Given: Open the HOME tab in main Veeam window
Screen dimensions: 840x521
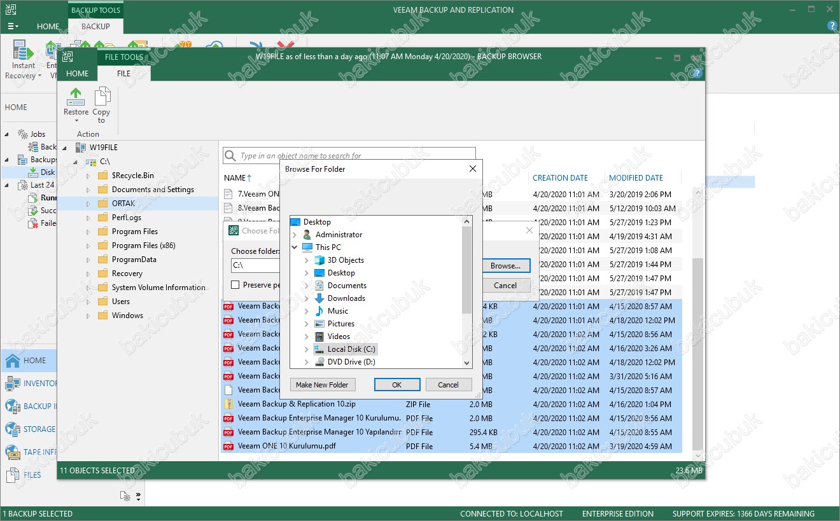Looking at the screenshot, I should click(48, 27).
